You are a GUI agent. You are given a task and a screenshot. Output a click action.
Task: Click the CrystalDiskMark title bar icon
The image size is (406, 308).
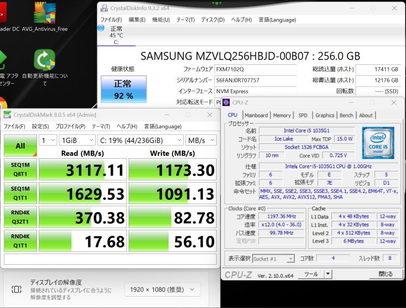pos(7,115)
